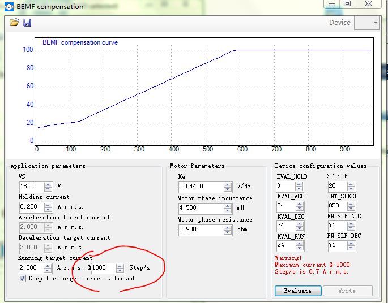Open the Device dropdown
388x303 pixels.
tap(366, 23)
